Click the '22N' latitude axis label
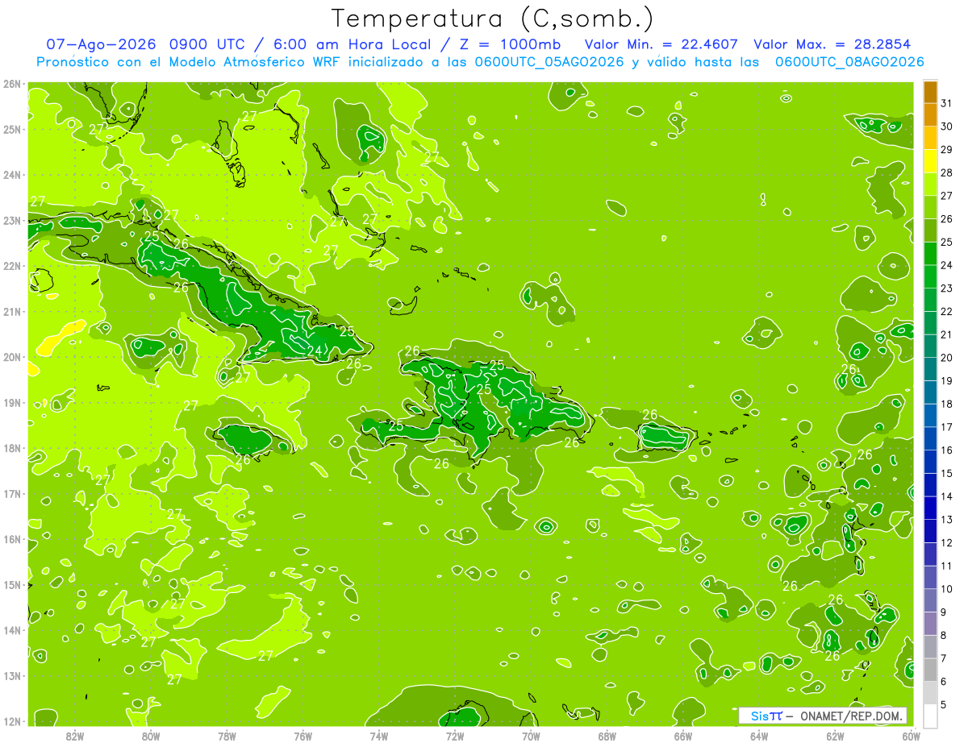 pyautogui.click(x=12, y=266)
